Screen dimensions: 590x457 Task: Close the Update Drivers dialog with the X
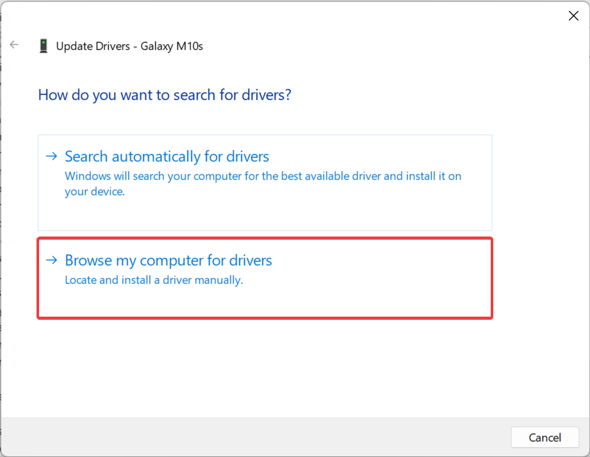pyautogui.click(x=573, y=16)
